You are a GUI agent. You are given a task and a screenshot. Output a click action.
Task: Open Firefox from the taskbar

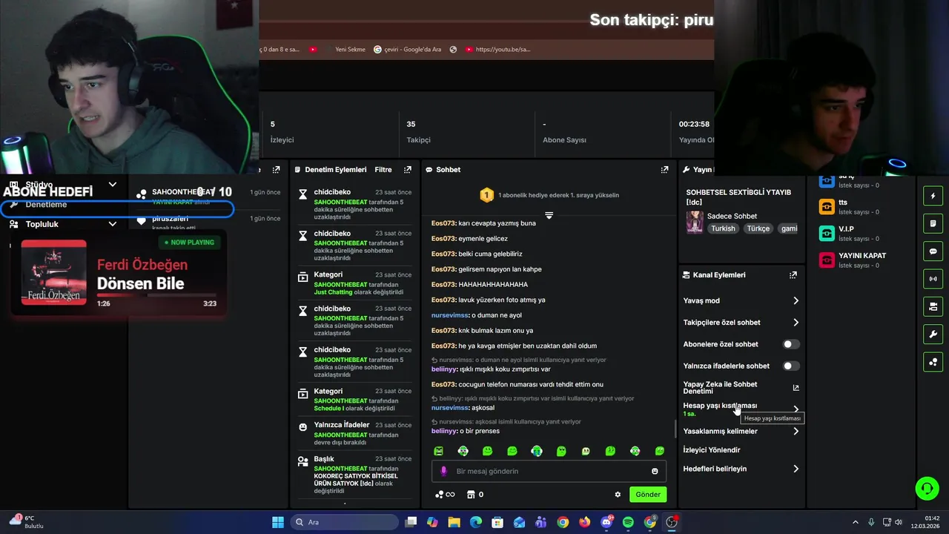pos(584,522)
